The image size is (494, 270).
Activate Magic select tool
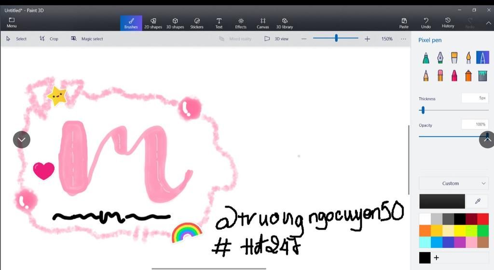pyautogui.click(x=87, y=39)
